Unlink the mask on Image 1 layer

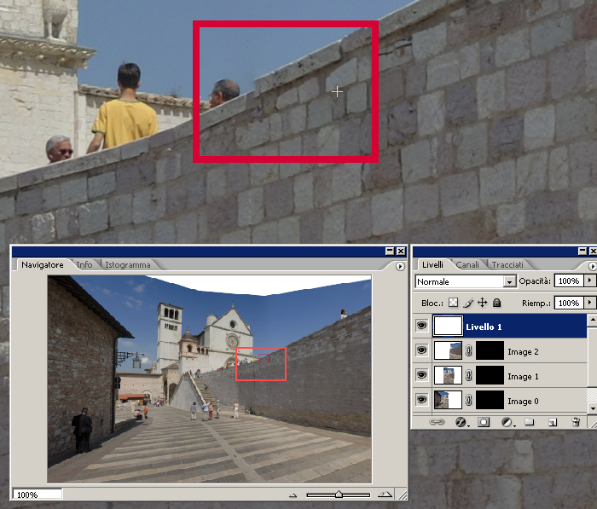coord(469,376)
